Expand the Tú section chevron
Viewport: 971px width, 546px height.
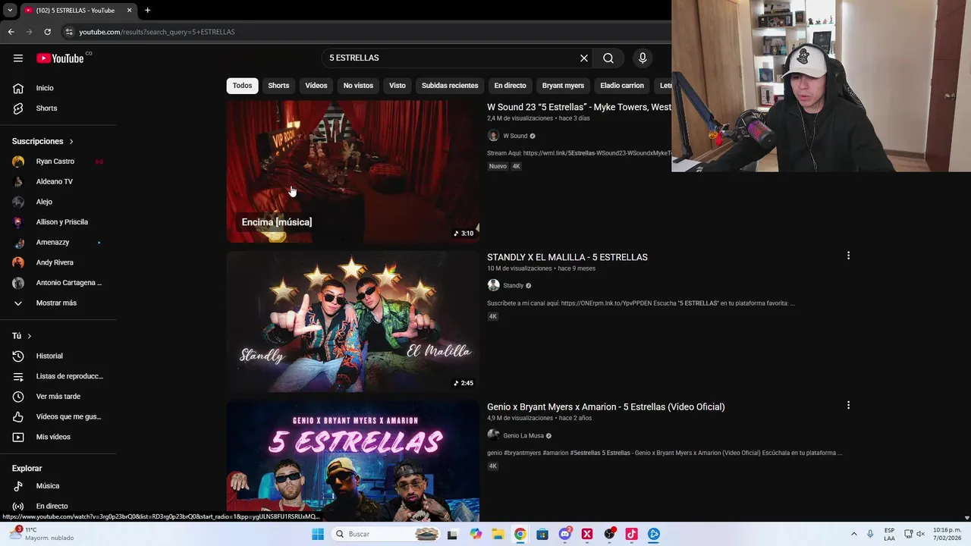[30, 336]
